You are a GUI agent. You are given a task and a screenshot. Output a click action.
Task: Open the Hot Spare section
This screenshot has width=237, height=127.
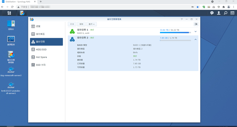pos(46,57)
